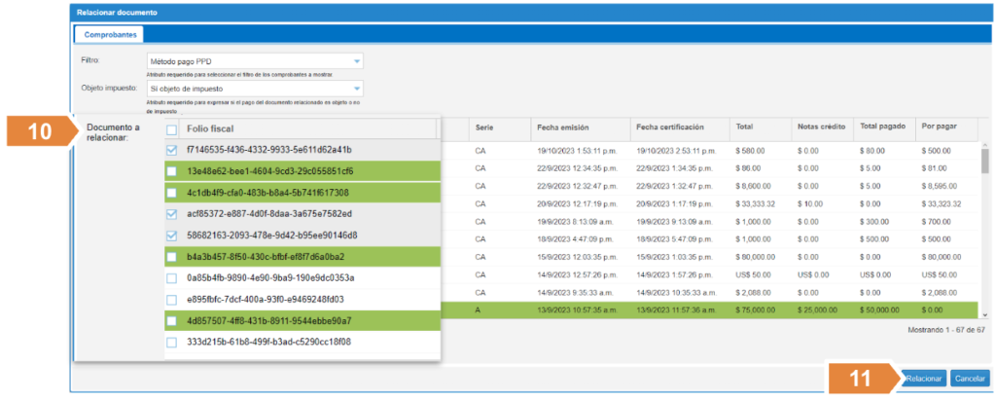Select folio b4a3b457-8f50-430c-bfbf-ef8f7d6a0ba2 checkbox
The height and width of the screenshot is (400, 996).
pos(171,257)
